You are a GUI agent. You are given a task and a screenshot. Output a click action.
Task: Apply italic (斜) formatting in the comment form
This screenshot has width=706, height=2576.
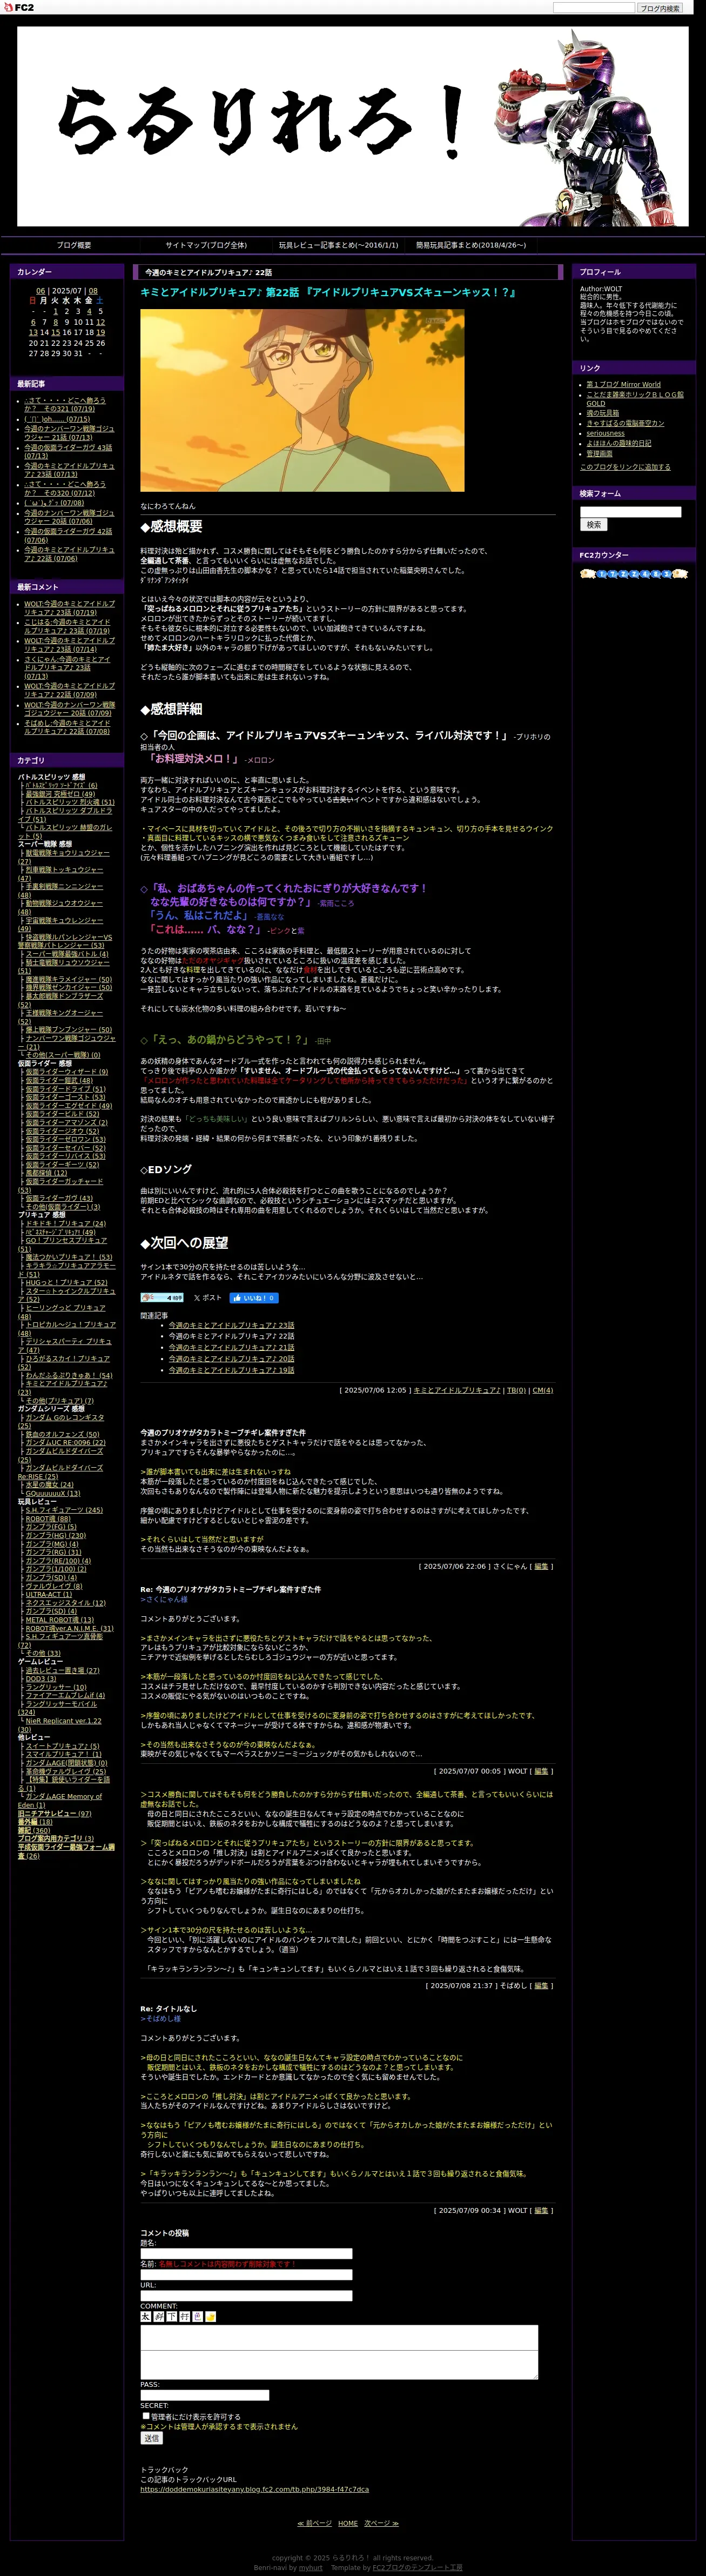158,2316
